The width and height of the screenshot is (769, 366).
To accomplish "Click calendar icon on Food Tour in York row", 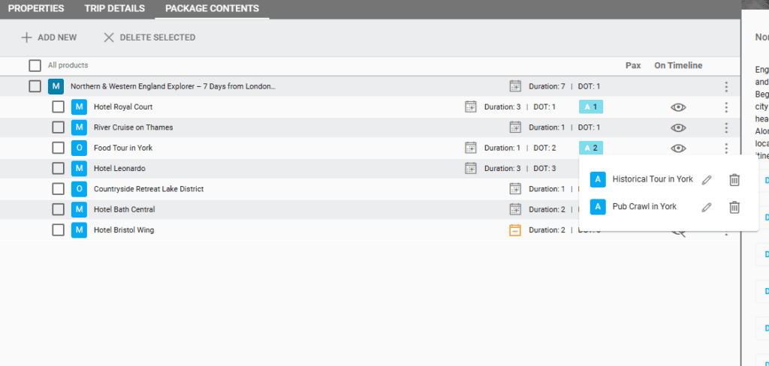I will click(471, 148).
